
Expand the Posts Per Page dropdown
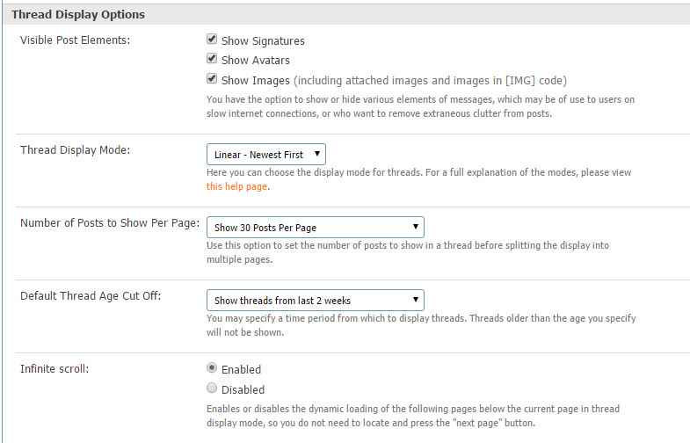pos(316,228)
